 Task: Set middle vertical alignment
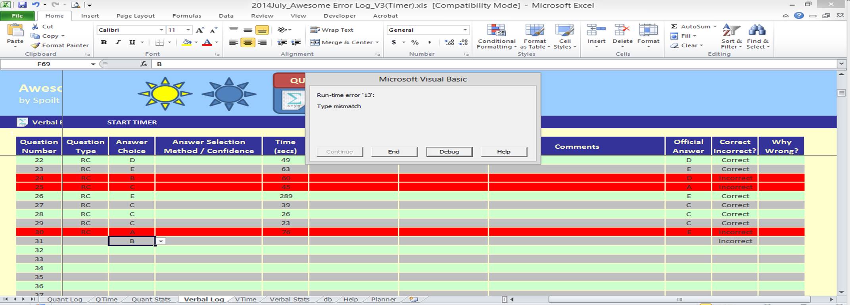coord(248,30)
